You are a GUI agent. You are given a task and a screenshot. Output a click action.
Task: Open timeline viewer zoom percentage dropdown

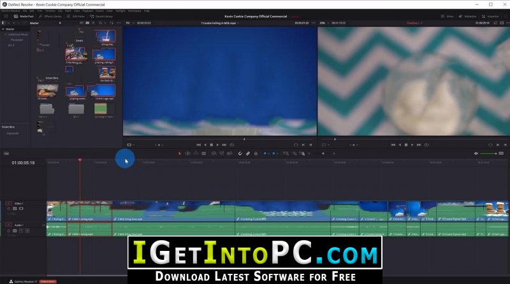coord(324,23)
